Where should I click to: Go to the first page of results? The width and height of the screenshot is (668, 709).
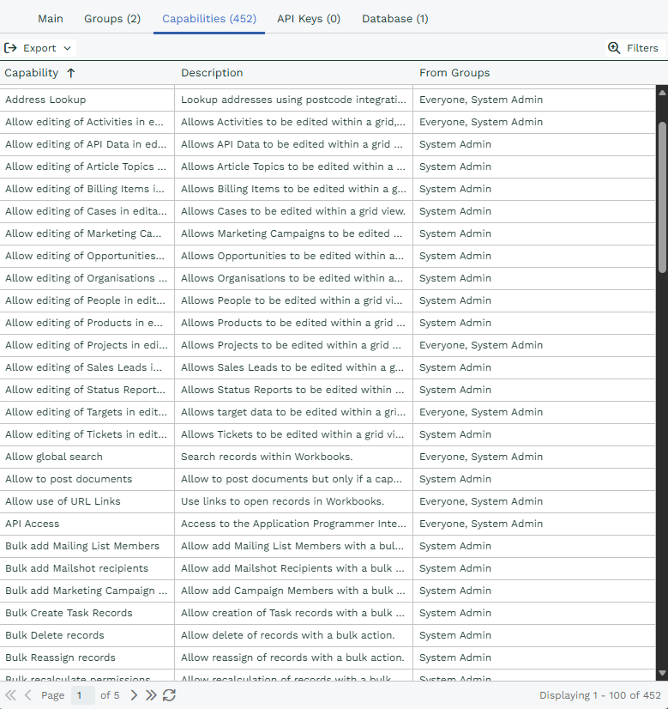point(10,695)
